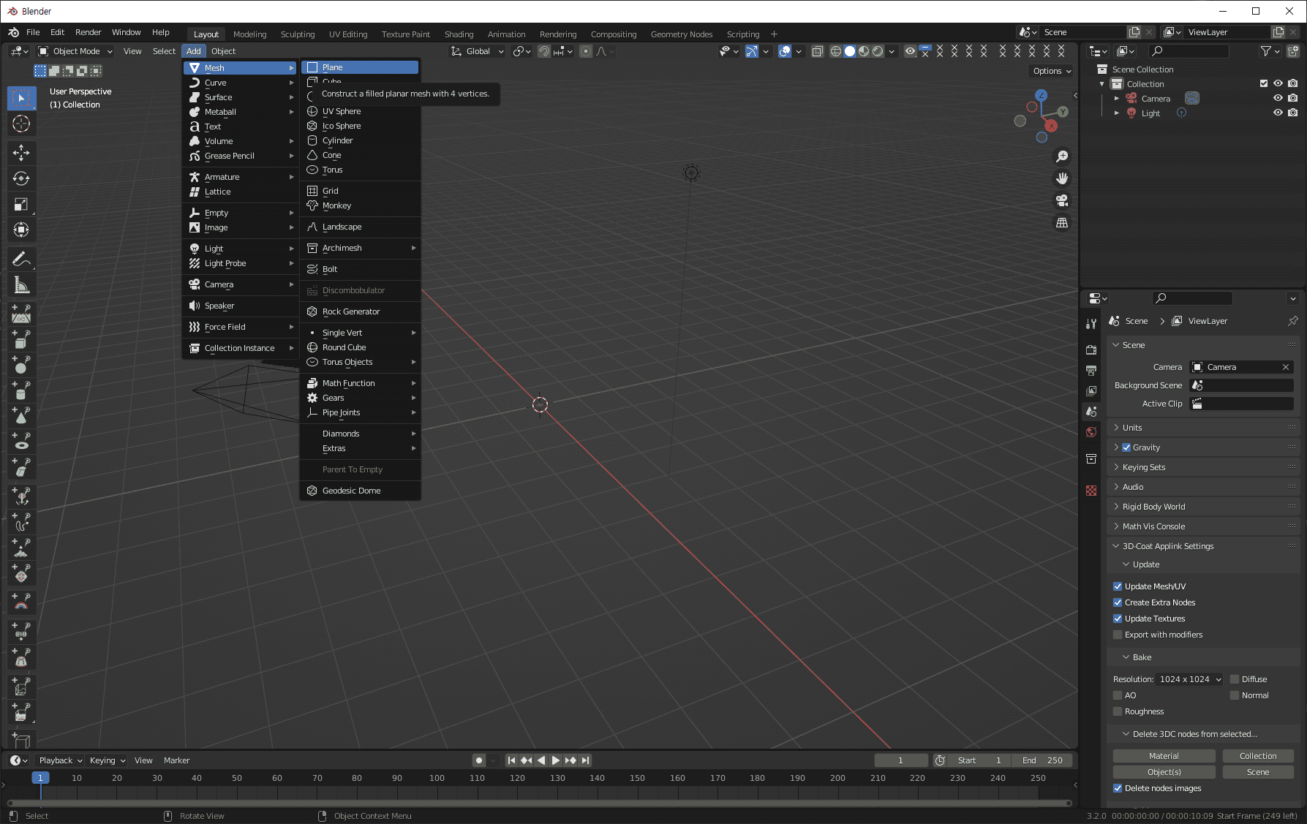The height and width of the screenshot is (824, 1307).
Task: Open the Texture properties tab icon
Action: pyautogui.click(x=1091, y=491)
